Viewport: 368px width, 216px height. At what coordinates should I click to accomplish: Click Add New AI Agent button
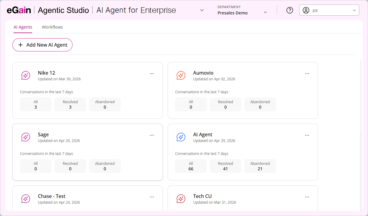[42, 45]
